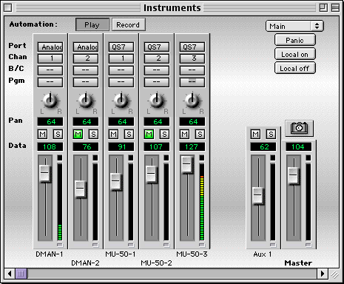344x284 pixels.
Task: Click the window collapse box in title bar
Action: 335,8
